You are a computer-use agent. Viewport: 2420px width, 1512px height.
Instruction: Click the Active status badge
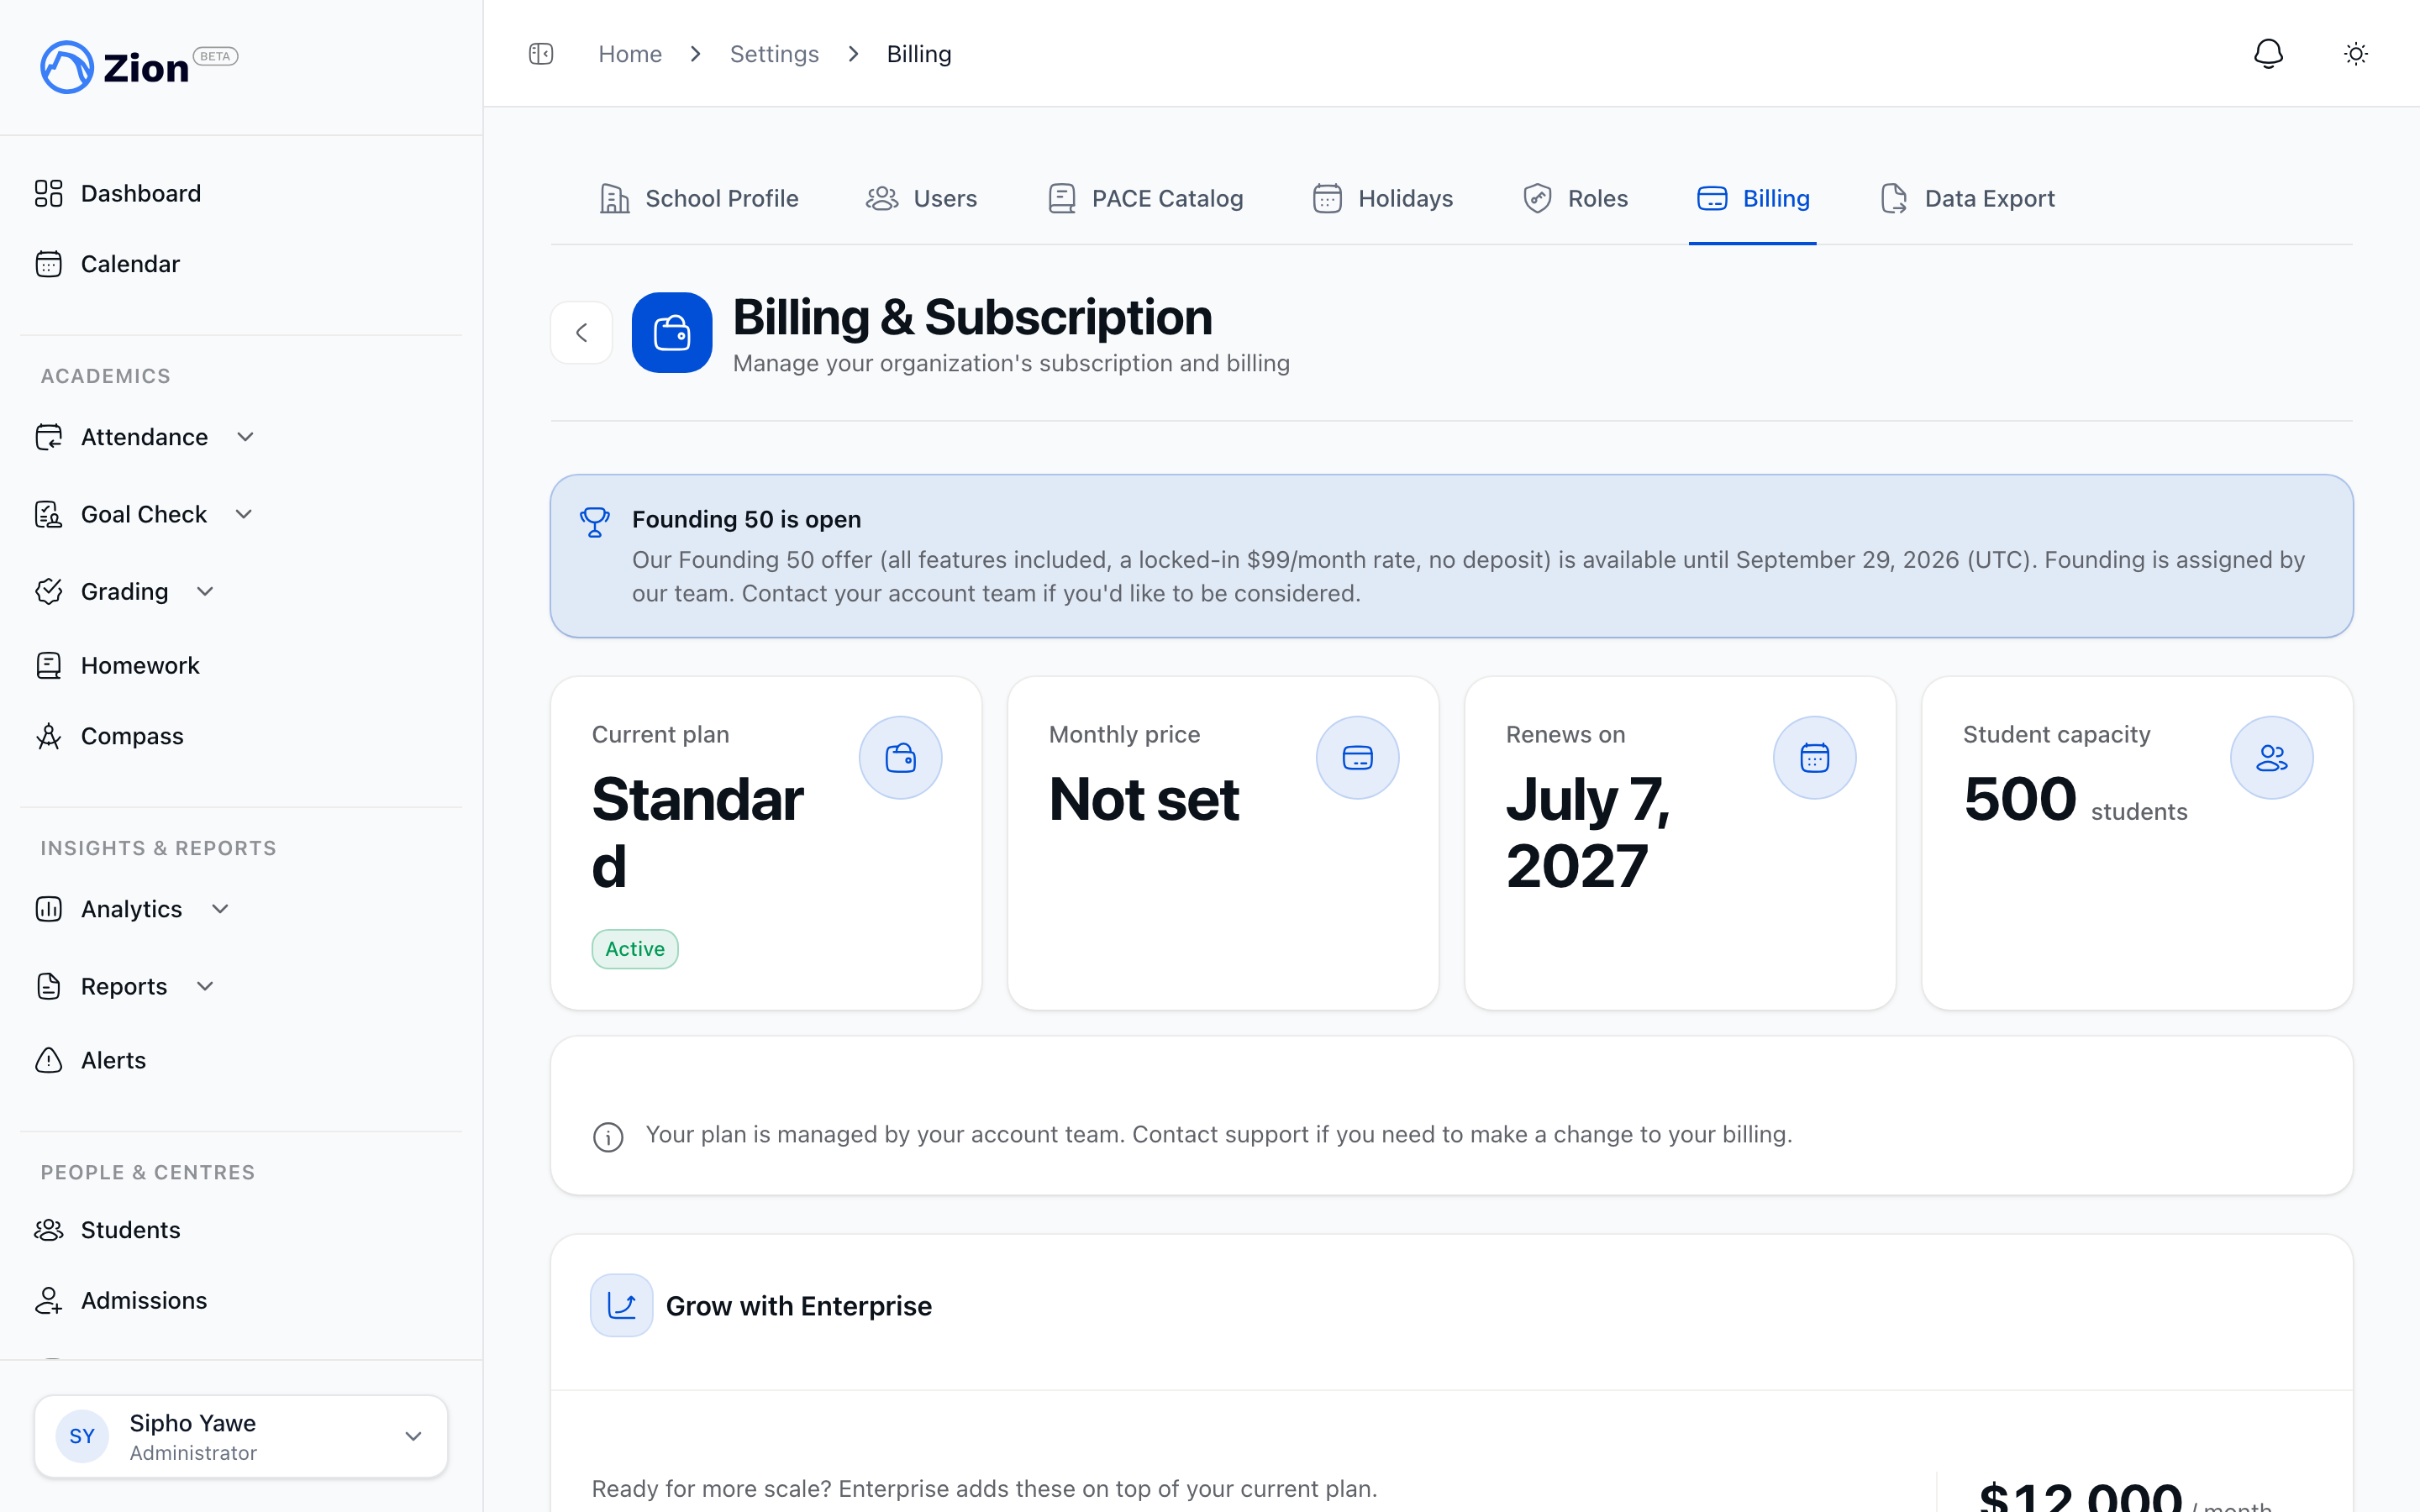tap(635, 949)
